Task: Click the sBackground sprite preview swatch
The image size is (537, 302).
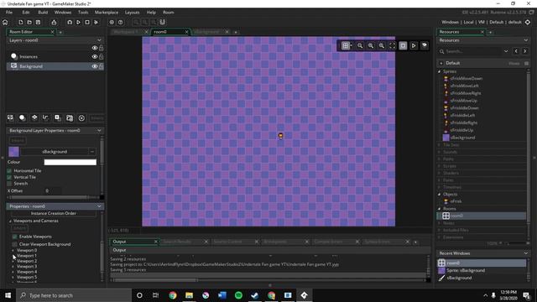Action: click(x=13, y=152)
